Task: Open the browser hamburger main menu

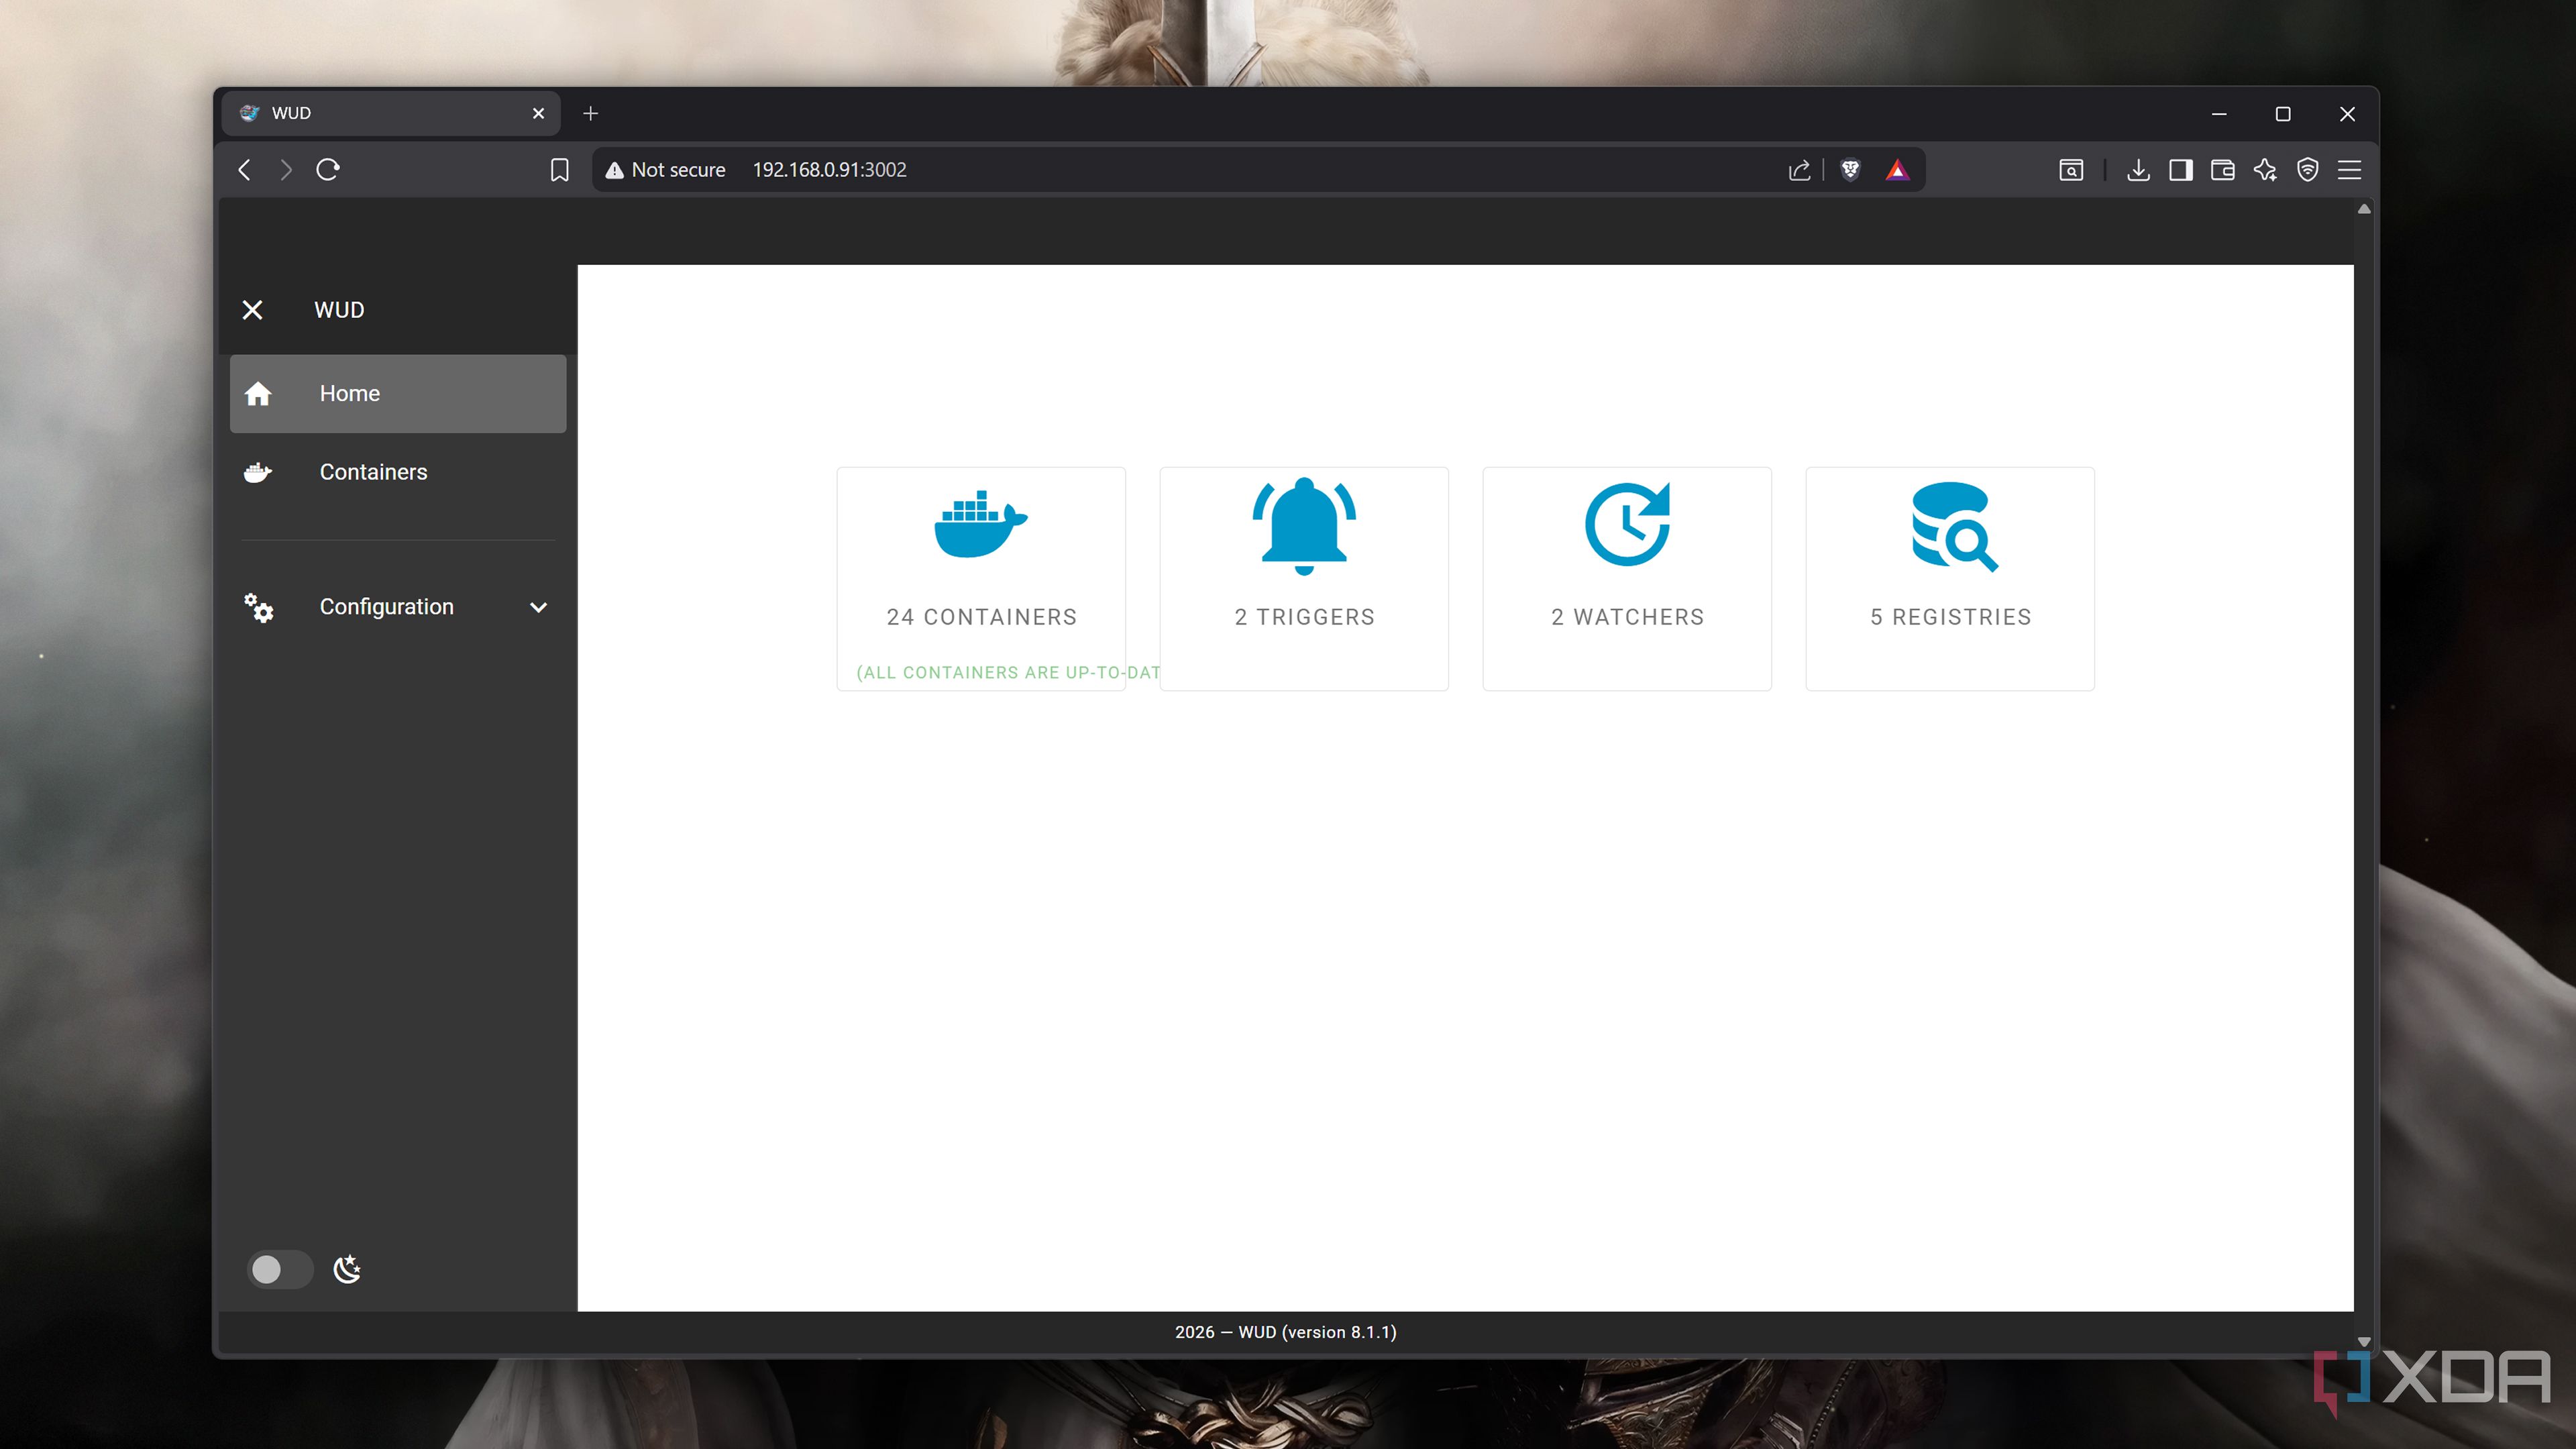Action: pyautogui.click(x=2349, y=170)
